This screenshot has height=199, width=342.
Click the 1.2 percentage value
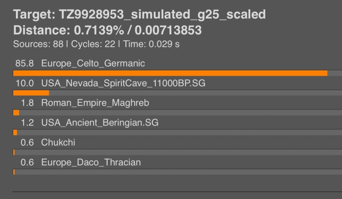tap(27, 122)
